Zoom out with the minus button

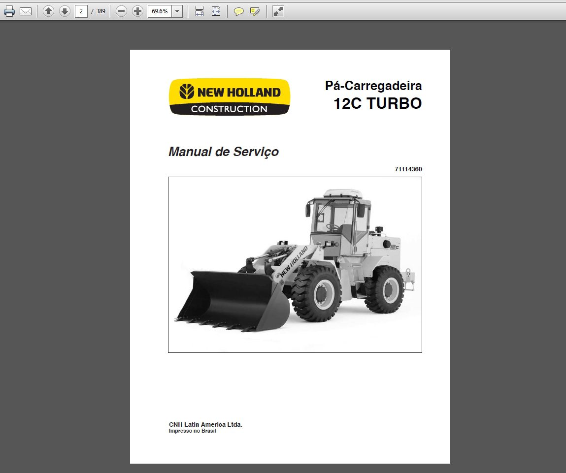(x=122, y=11)
